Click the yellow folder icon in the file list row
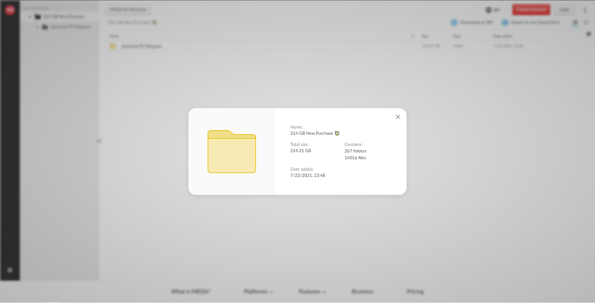The height and width of the screenshot is (303, 595). pos(113,46)
